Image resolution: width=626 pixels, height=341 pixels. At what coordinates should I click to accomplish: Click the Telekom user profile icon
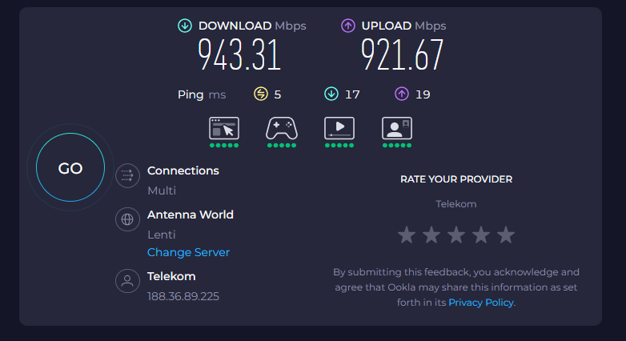[x=127, y=281]
